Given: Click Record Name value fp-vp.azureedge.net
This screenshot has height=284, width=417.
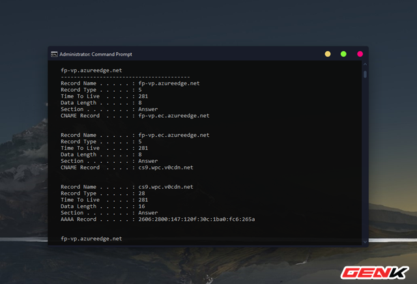Looking at the screenshot, I should pos(169,83).
